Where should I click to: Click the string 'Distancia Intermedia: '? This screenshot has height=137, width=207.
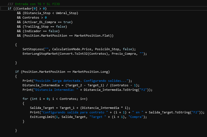(x=56, y=90)
